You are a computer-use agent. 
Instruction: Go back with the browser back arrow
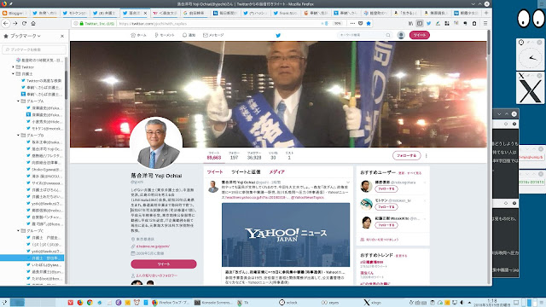click(6, 23)
